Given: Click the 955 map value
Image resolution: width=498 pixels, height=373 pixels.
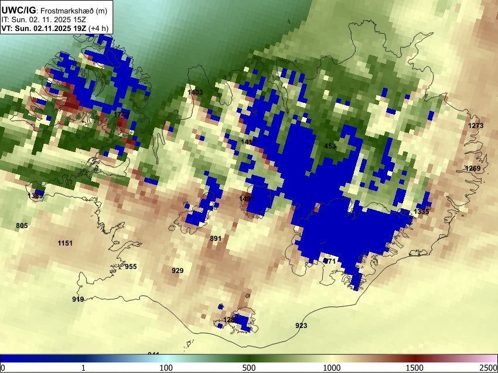Looking at the screenshot, I should pos(131,267).
